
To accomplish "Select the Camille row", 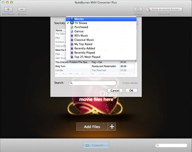I will tap(94, 70).
